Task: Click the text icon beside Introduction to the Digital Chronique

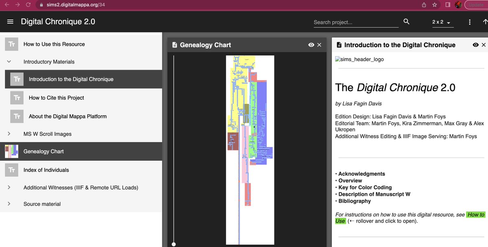Action: pos(17,79)
